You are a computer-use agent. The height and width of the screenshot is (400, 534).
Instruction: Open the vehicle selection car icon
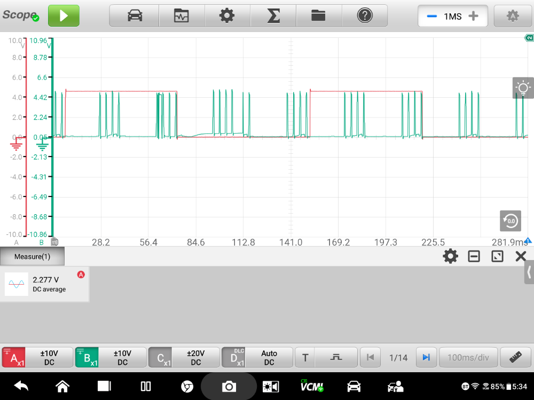coord(135,16)
